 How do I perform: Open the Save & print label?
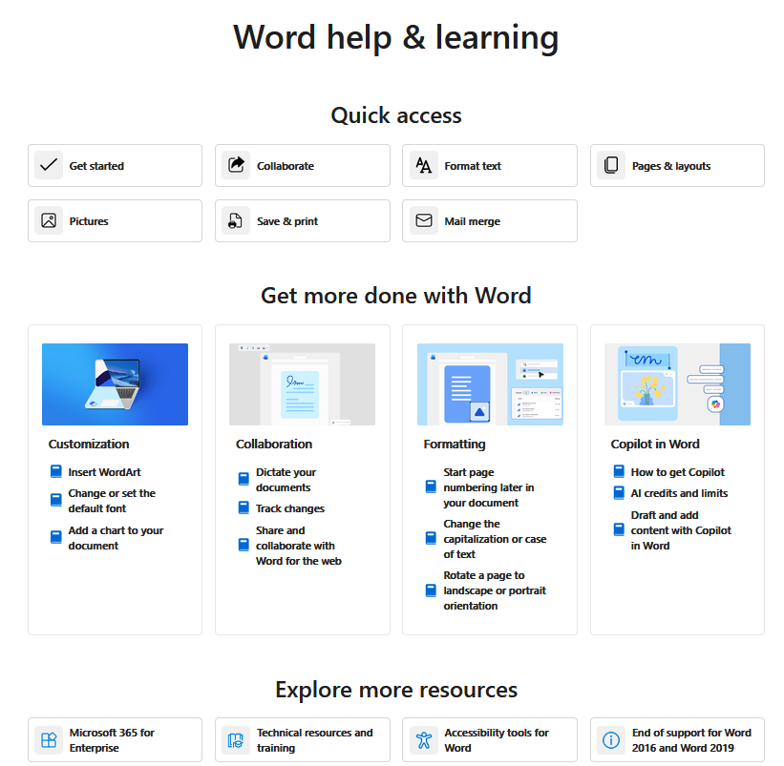tap(287, 221)
